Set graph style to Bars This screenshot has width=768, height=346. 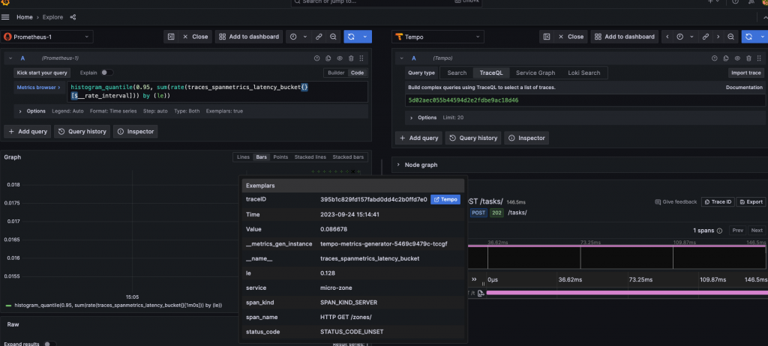262,157
